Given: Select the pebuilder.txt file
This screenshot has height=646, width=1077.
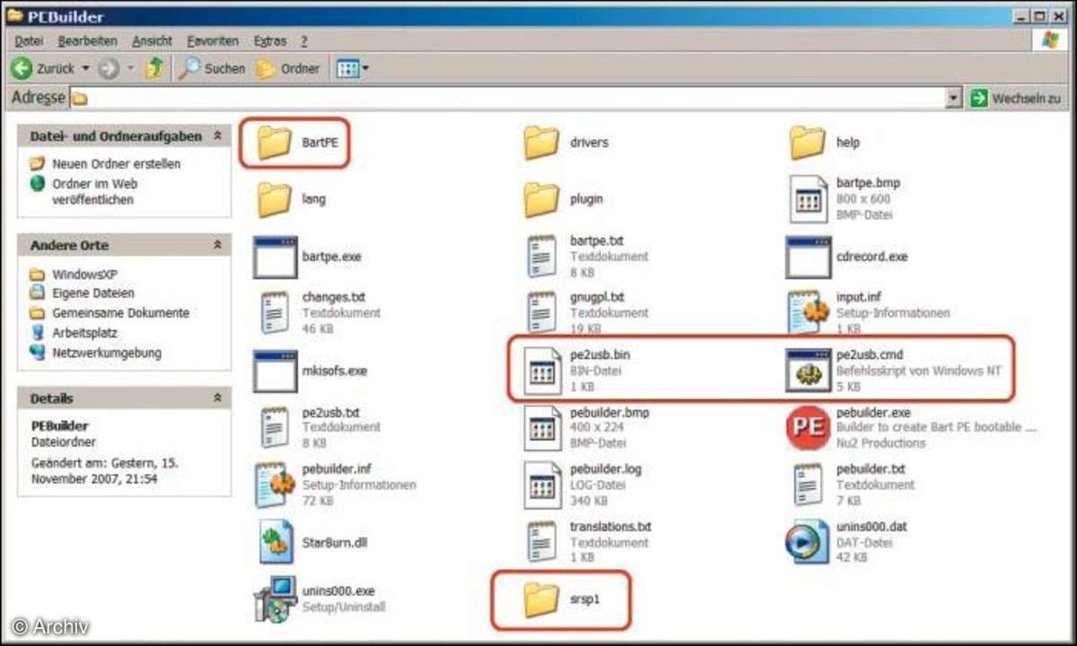Looking at the screenshot, I should 853,484.
